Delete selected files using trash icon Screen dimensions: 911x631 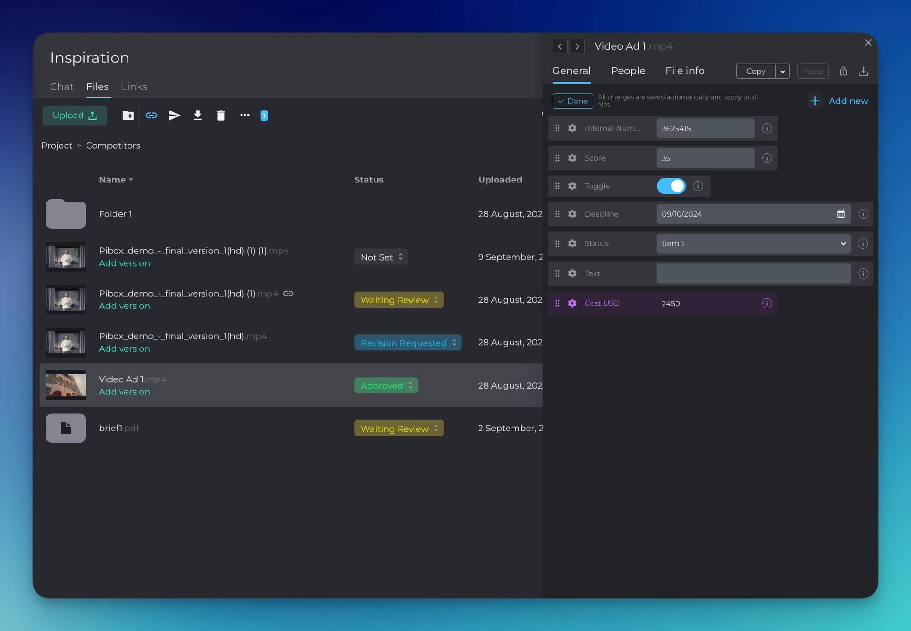221,115
